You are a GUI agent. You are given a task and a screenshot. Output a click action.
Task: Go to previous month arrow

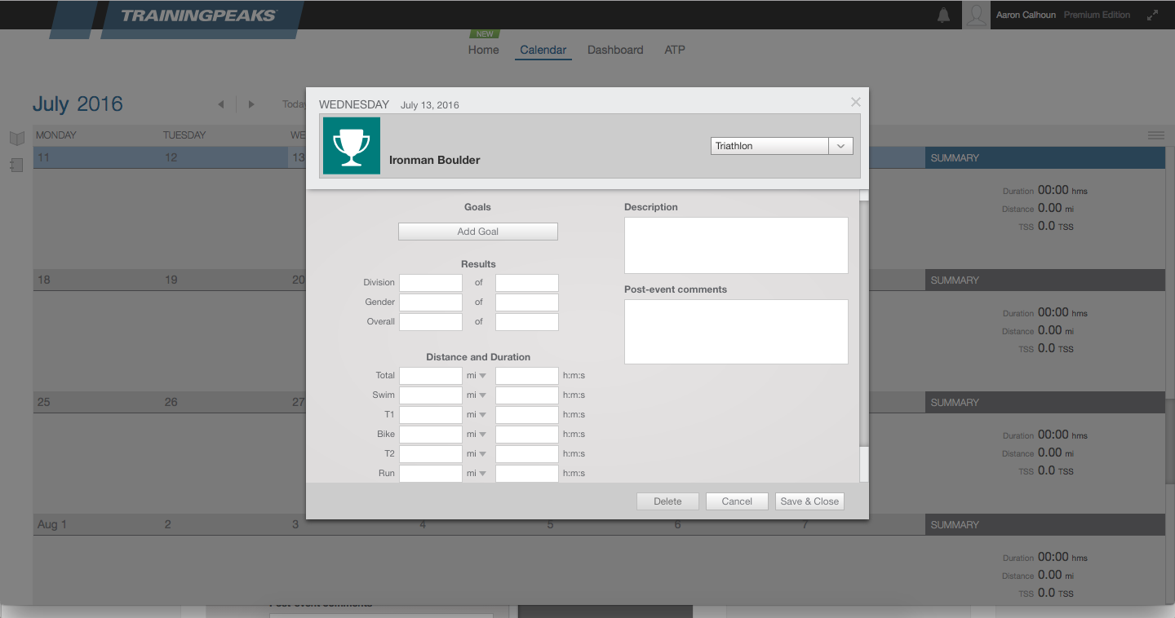(221, 104)
